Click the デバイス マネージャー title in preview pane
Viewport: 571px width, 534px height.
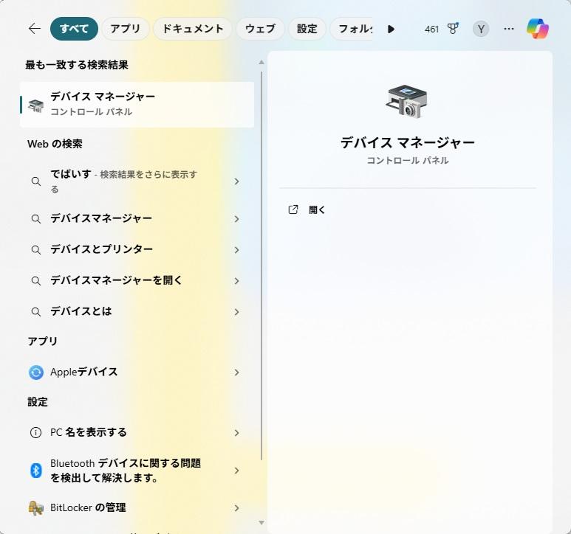[x=408, y=142]
